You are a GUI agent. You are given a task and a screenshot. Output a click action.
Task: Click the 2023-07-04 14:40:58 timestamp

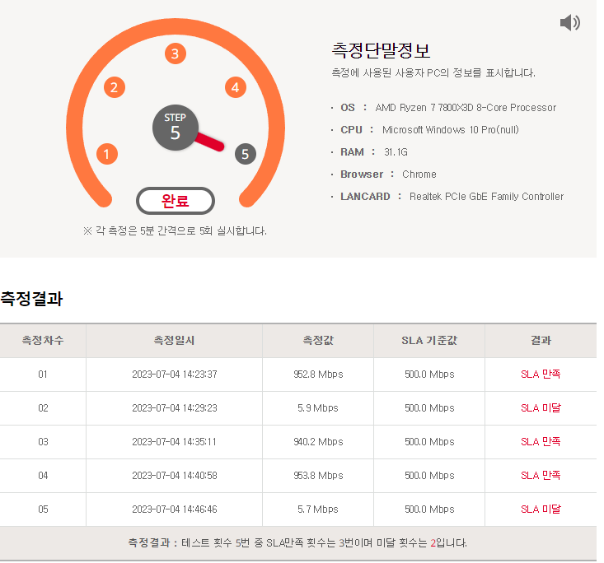(175, 476)
